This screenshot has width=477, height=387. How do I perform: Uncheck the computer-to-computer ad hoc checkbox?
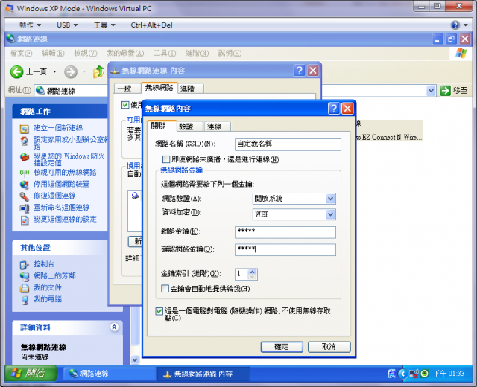pyautogui.click(x=159, y=311)
